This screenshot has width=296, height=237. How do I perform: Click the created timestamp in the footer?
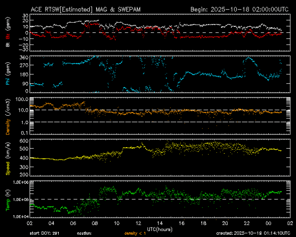coord(254,233)
